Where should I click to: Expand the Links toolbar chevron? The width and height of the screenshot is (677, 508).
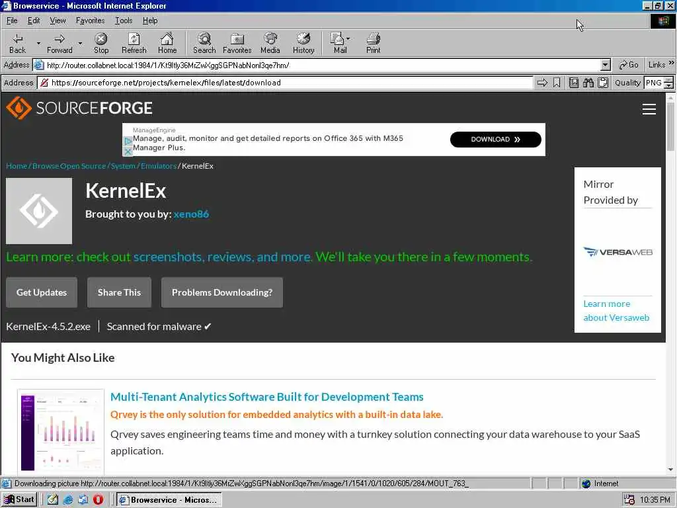672,63
